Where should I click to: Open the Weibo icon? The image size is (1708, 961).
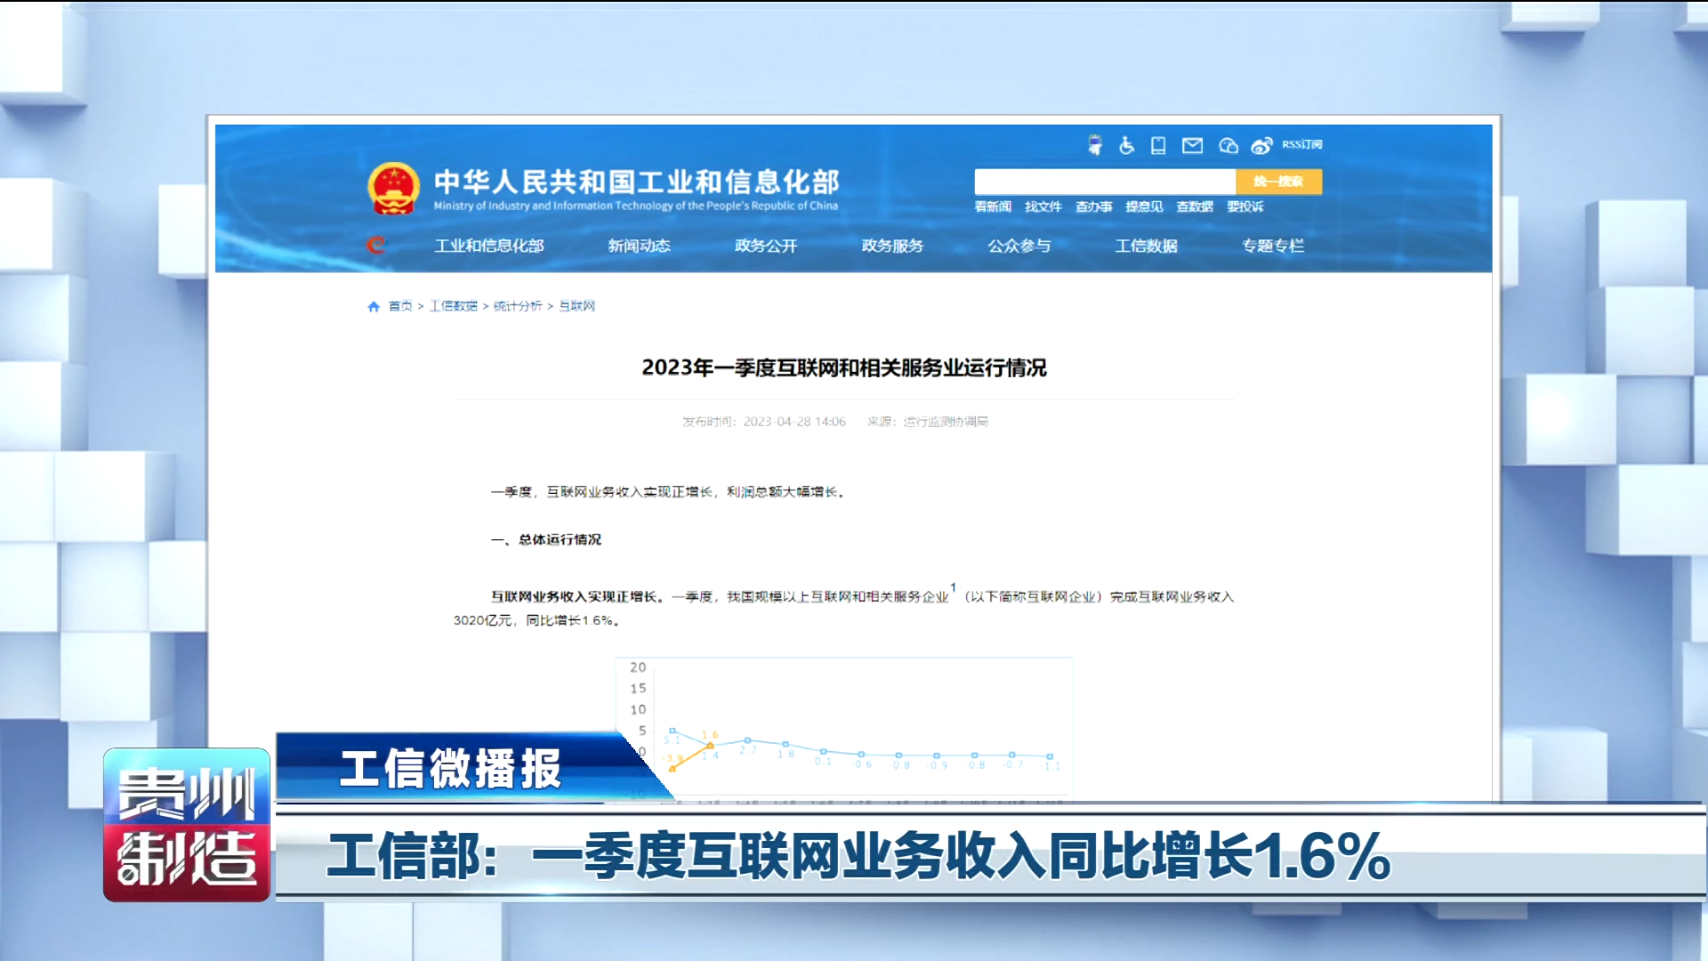pyautogui.click(x=1261, y=145)
